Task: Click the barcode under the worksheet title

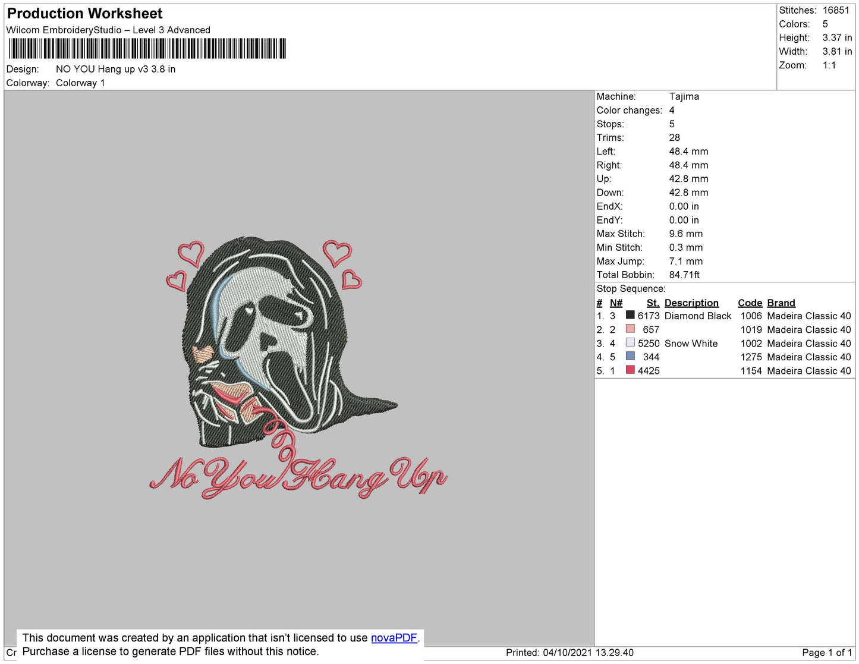Action: click(147, 49)
